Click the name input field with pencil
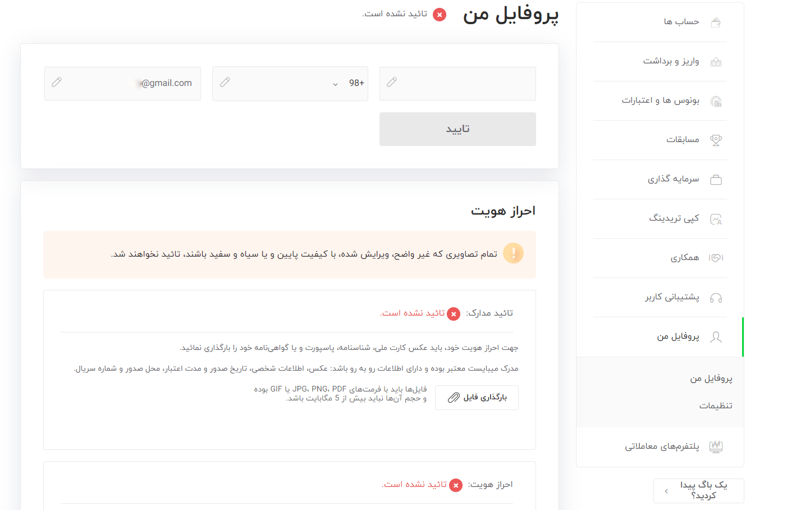The image size is (787, 510). pyautogui.click(x=457, y=83)
